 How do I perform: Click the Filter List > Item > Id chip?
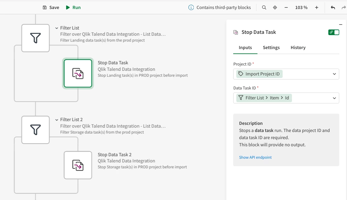pyautogui.click(x=264, y=98)
